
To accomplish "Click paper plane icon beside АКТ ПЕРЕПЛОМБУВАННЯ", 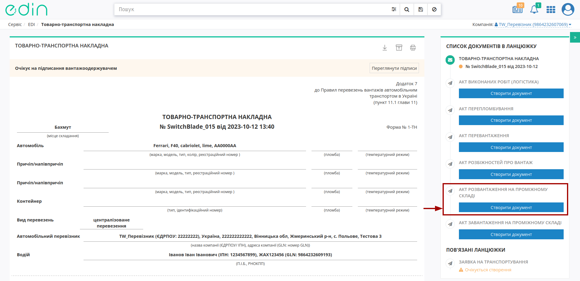I will tap(450, 110).
